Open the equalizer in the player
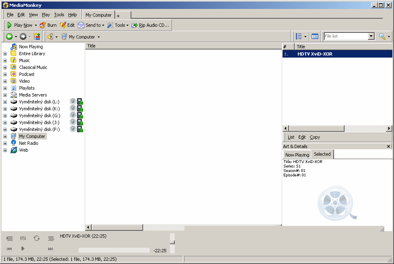The height and width of the screenshot is (264, 394). click(23, 238)
